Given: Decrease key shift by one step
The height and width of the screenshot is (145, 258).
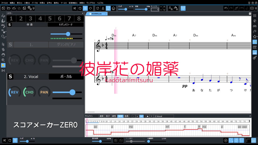Looking at the screenshot, I should pos(161,10).
